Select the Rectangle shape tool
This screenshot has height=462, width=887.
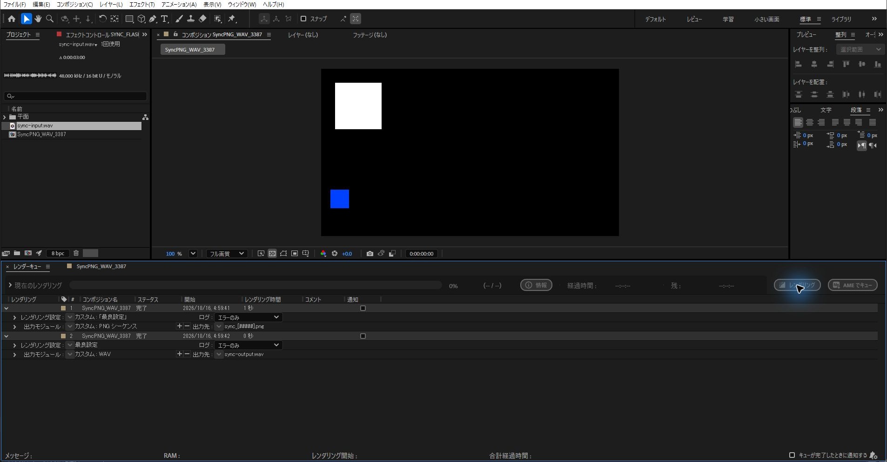point(129,19)
